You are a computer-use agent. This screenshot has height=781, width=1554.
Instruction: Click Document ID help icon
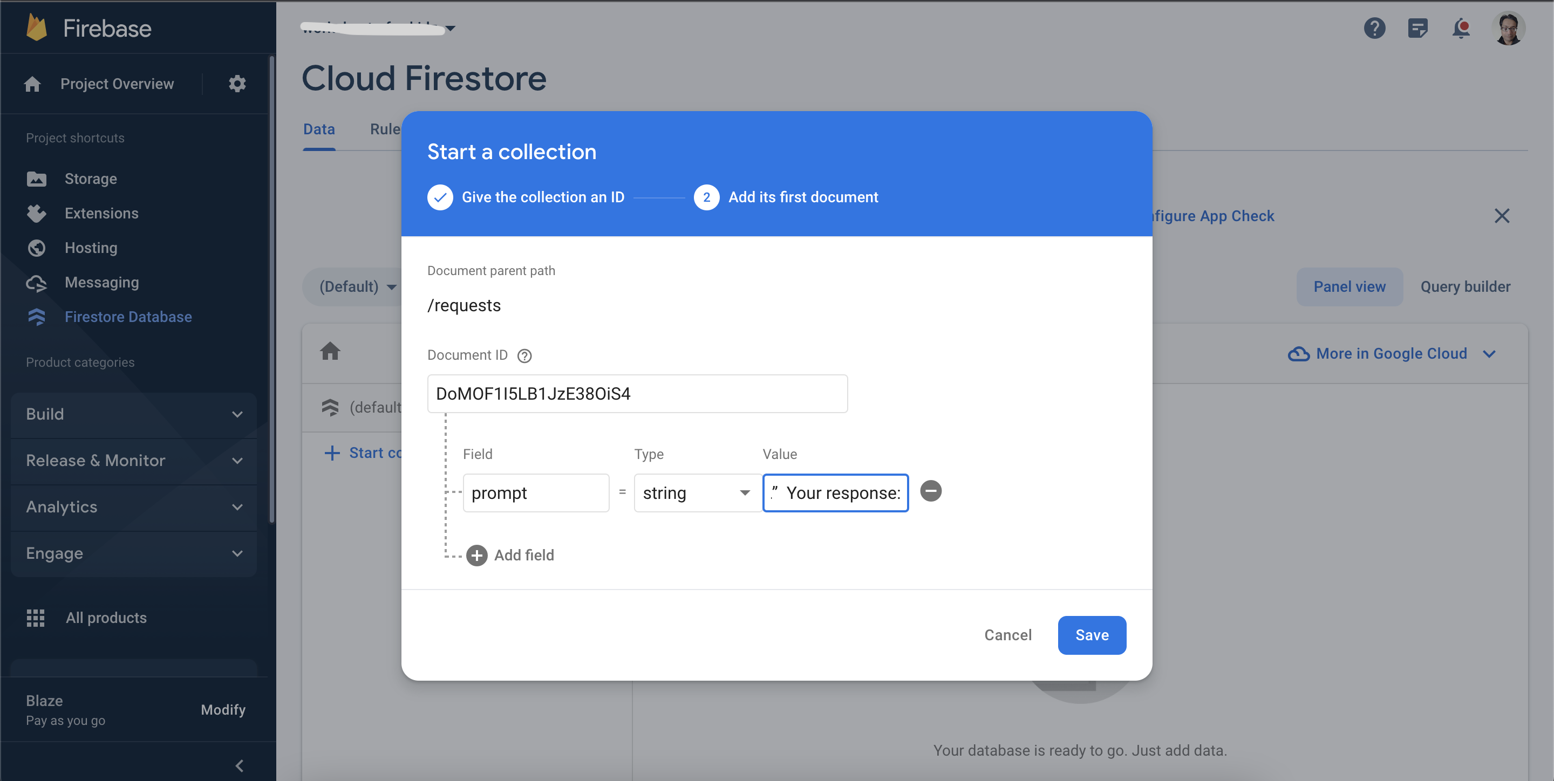point(525,356)
